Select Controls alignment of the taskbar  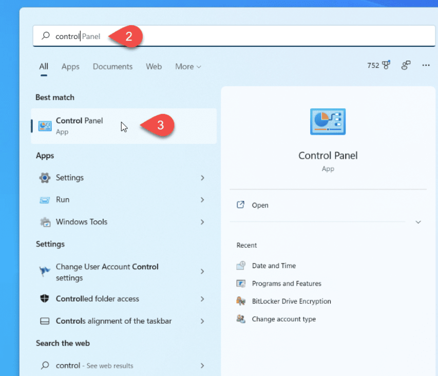124,321
